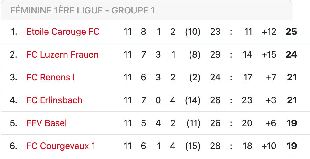
Task: Click the rank number 4. cell
Action: pyautogui.click(x=13, y=100)
